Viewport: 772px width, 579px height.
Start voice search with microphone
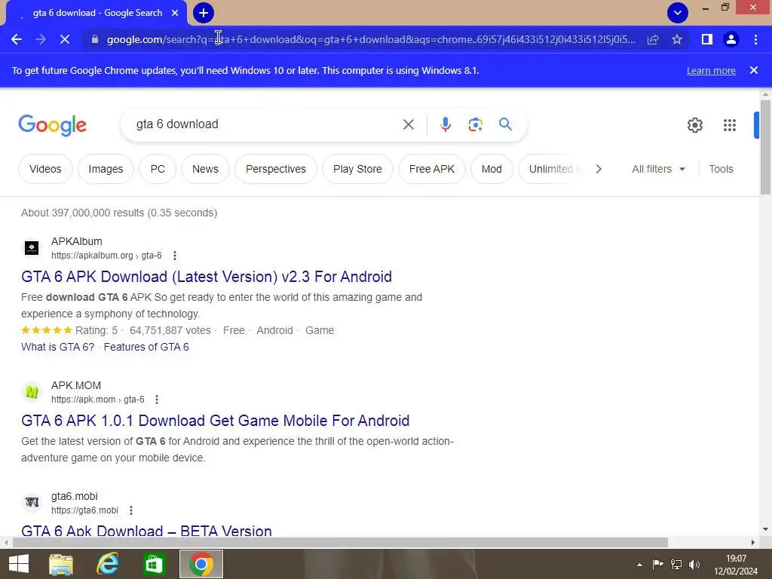[446, 124]
